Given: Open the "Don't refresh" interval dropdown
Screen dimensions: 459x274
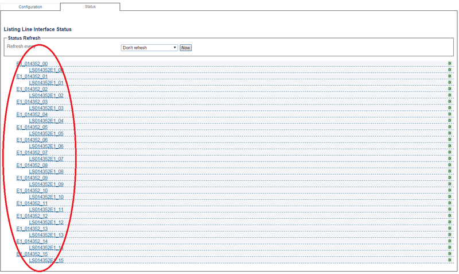Looking at the screenshot, I should (149, 48).
